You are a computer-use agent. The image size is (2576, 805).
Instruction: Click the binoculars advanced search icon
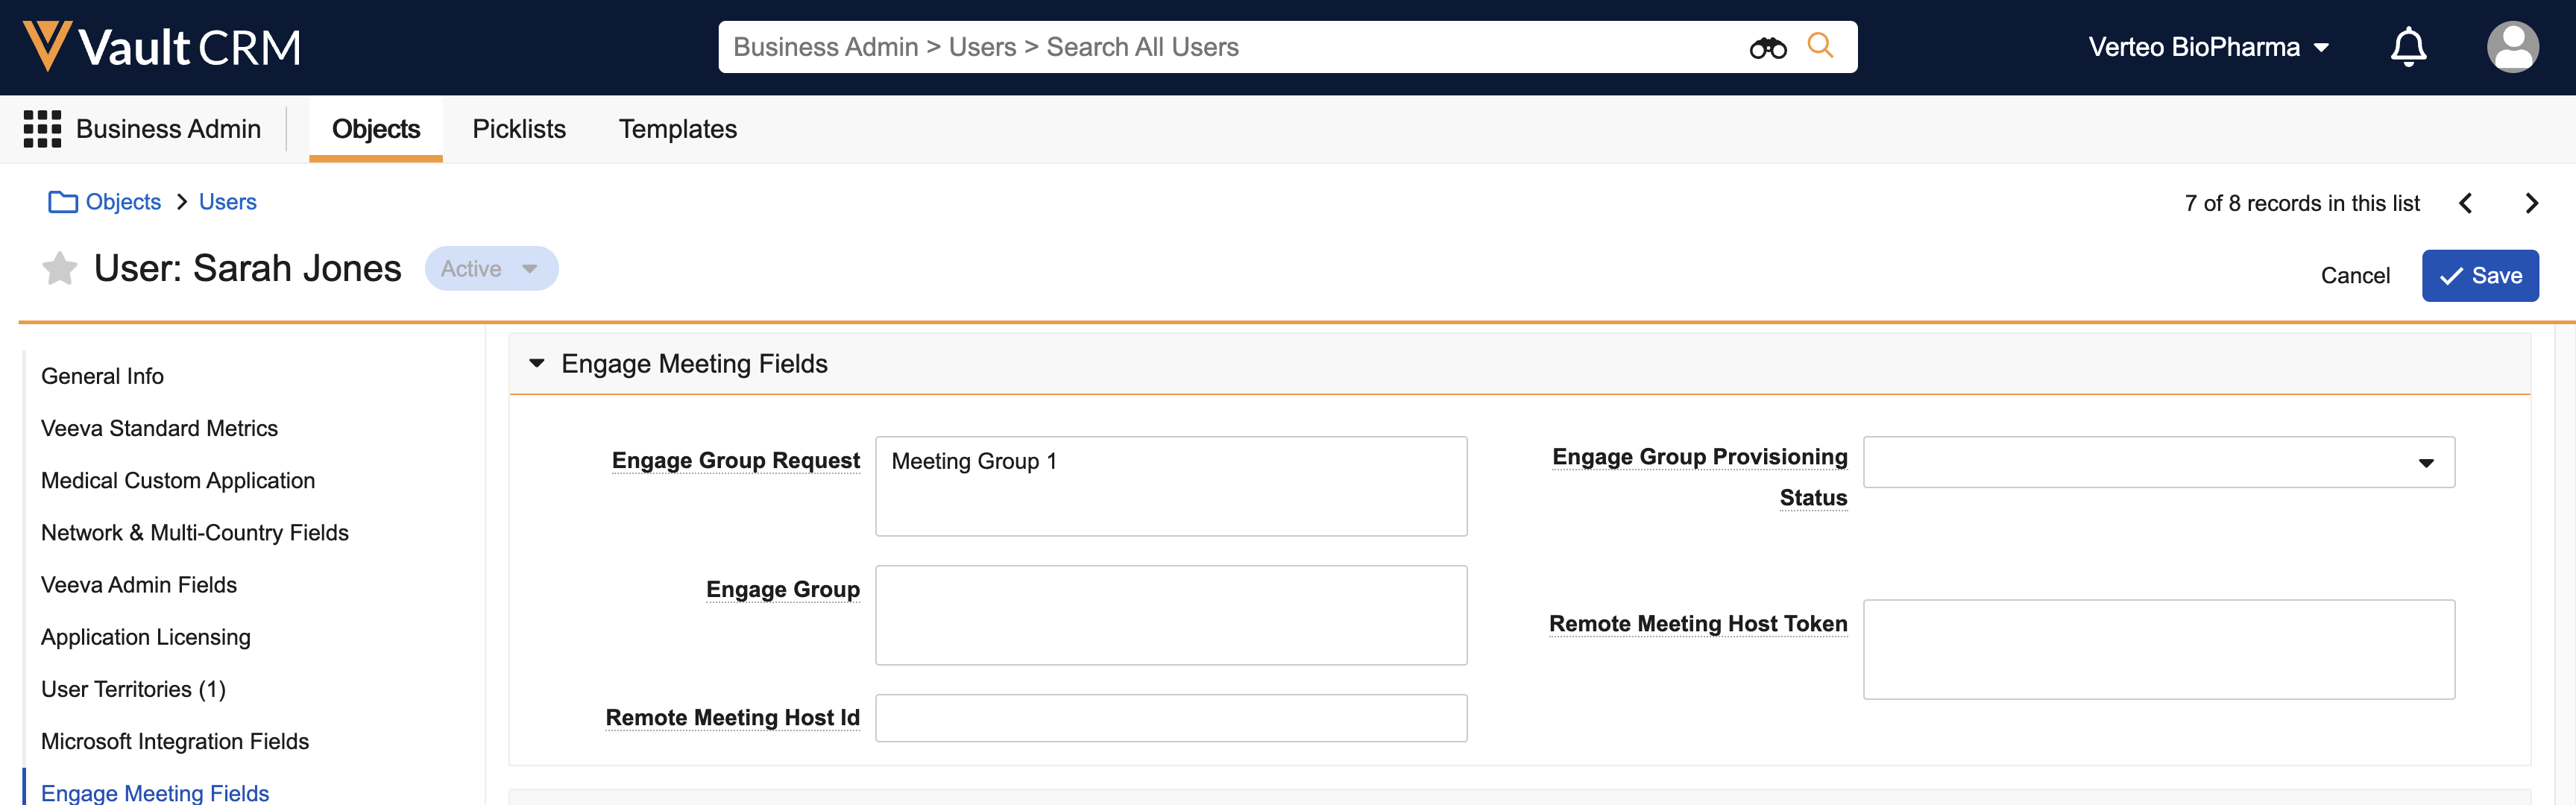[x=1767, y=47]
